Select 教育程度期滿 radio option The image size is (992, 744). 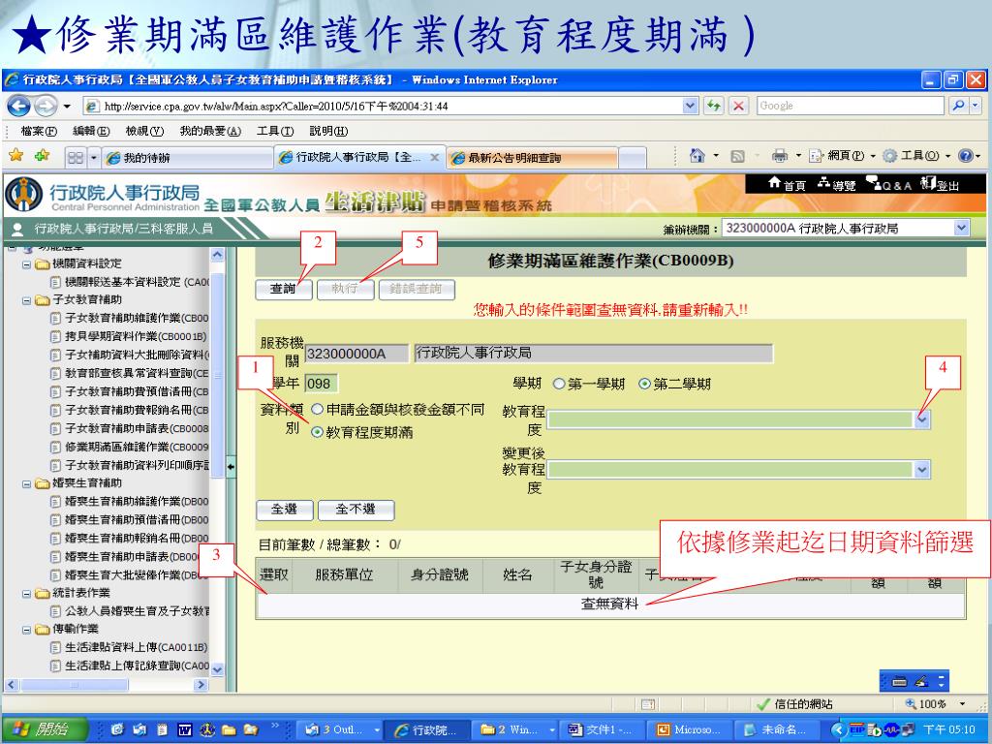pos(318,432)
